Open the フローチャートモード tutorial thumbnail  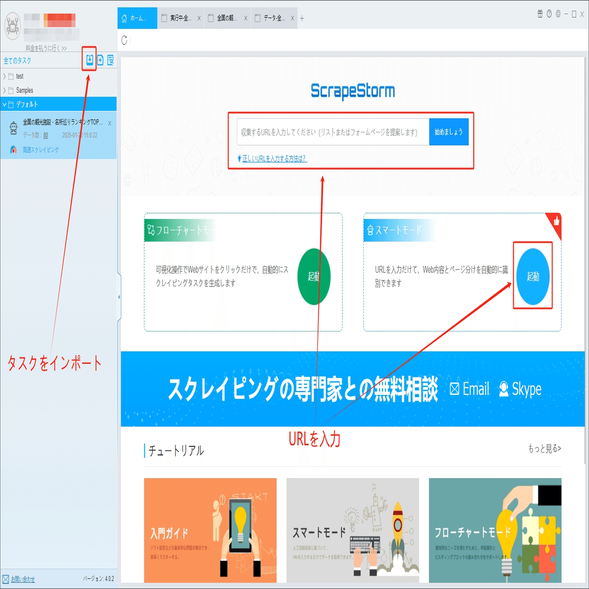[x=495, y=530]
